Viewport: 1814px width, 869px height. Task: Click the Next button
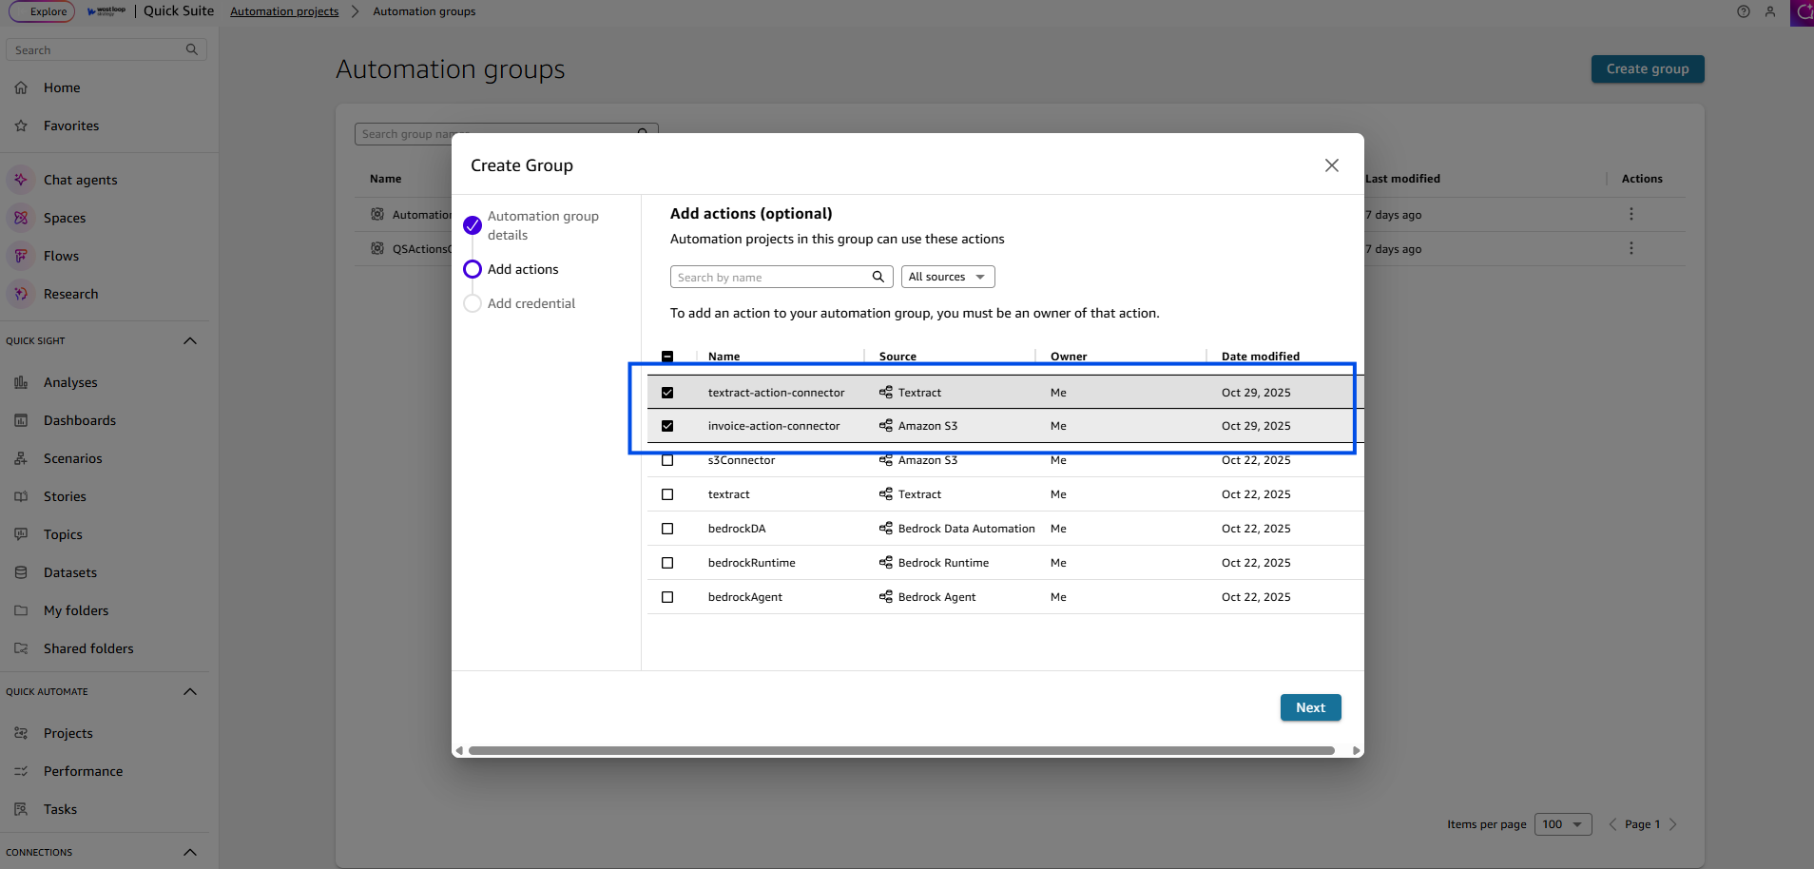tap(1310, 707)
